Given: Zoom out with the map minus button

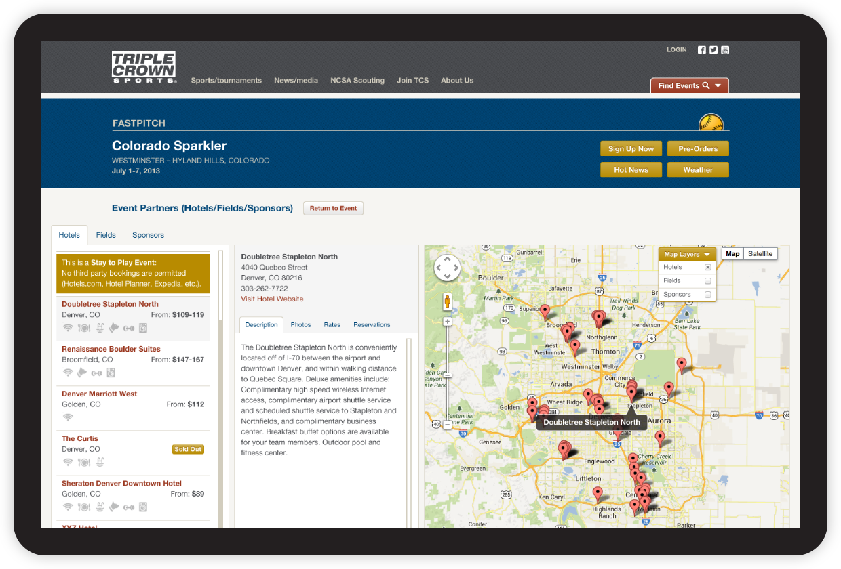Looking at the screenshot, I should point(448,425).
